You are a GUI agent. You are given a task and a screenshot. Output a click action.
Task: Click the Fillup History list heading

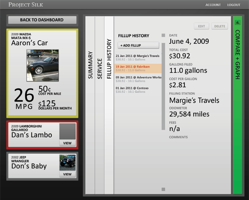134,36
